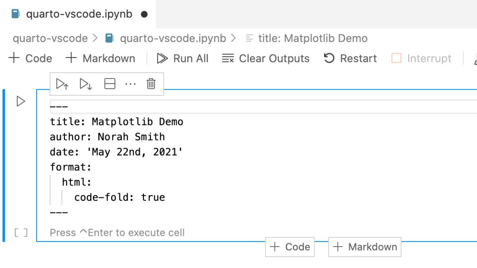Execute cells above using toolbar icon
477x268 pixels.
click(62, 84)
